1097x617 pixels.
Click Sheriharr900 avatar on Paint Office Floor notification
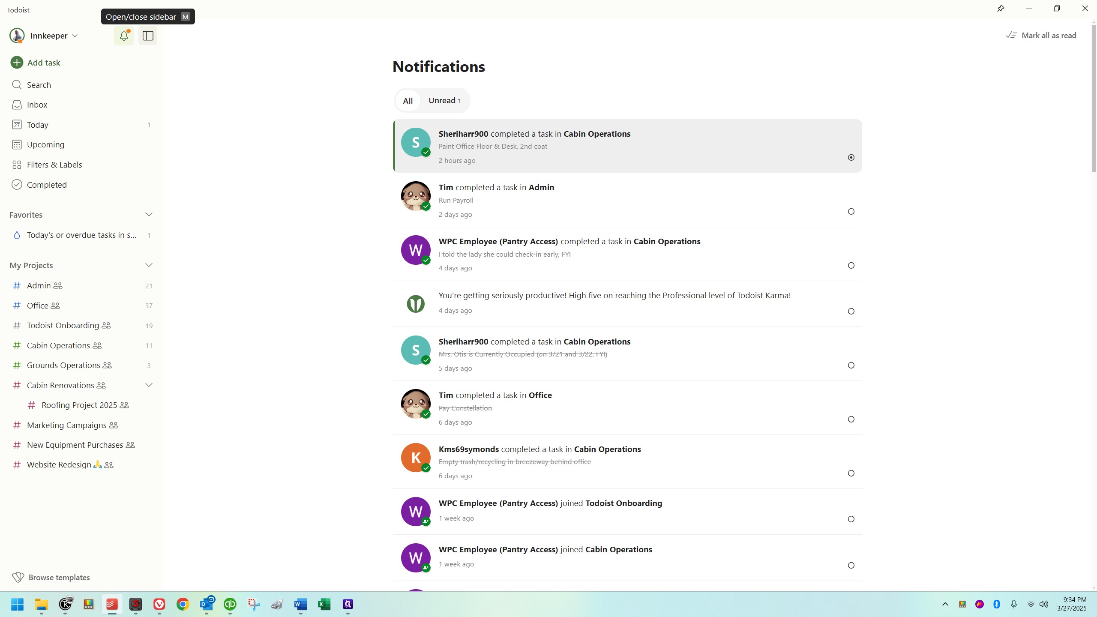point(415,142)
